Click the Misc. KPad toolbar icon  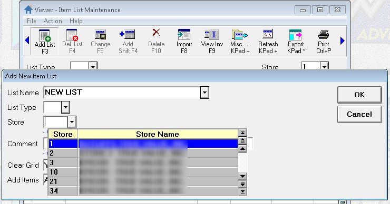(x=240, y=41)
